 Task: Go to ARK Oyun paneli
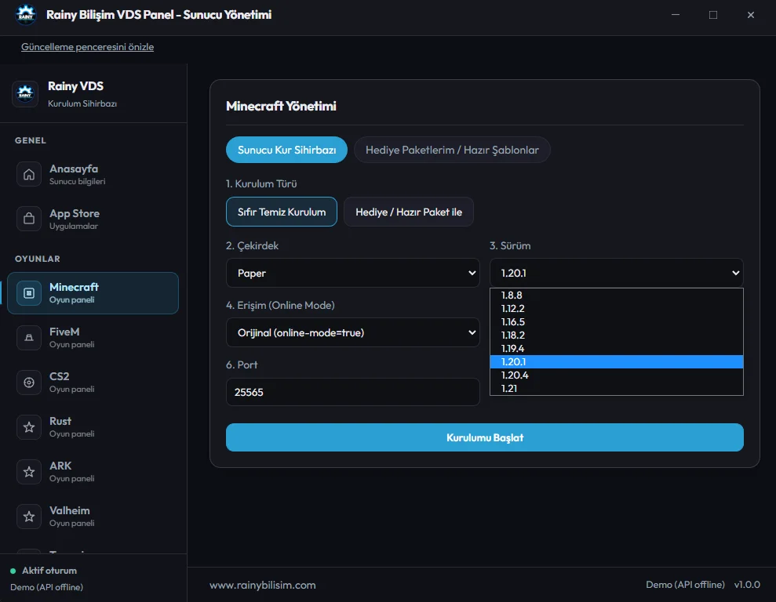(93, 472)
